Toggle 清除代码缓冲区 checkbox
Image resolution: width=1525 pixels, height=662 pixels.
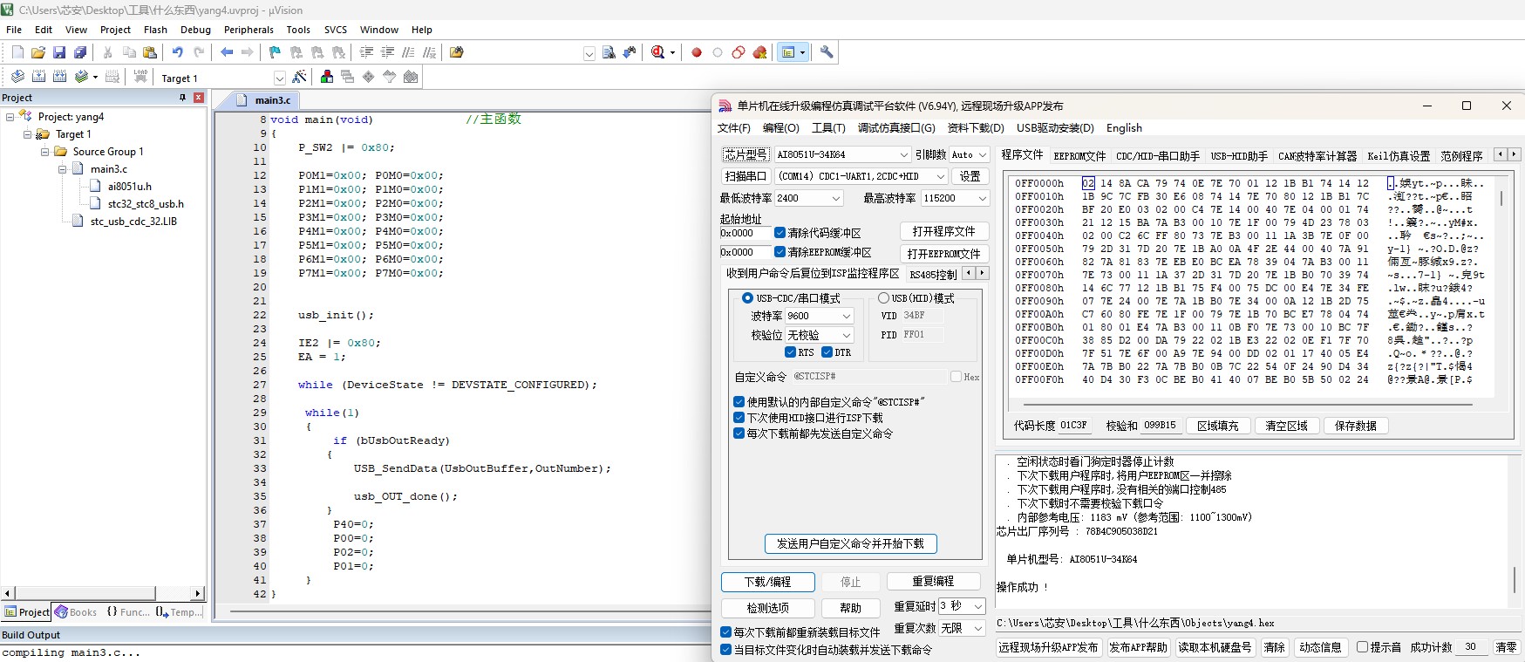click(x=780, y=233)
